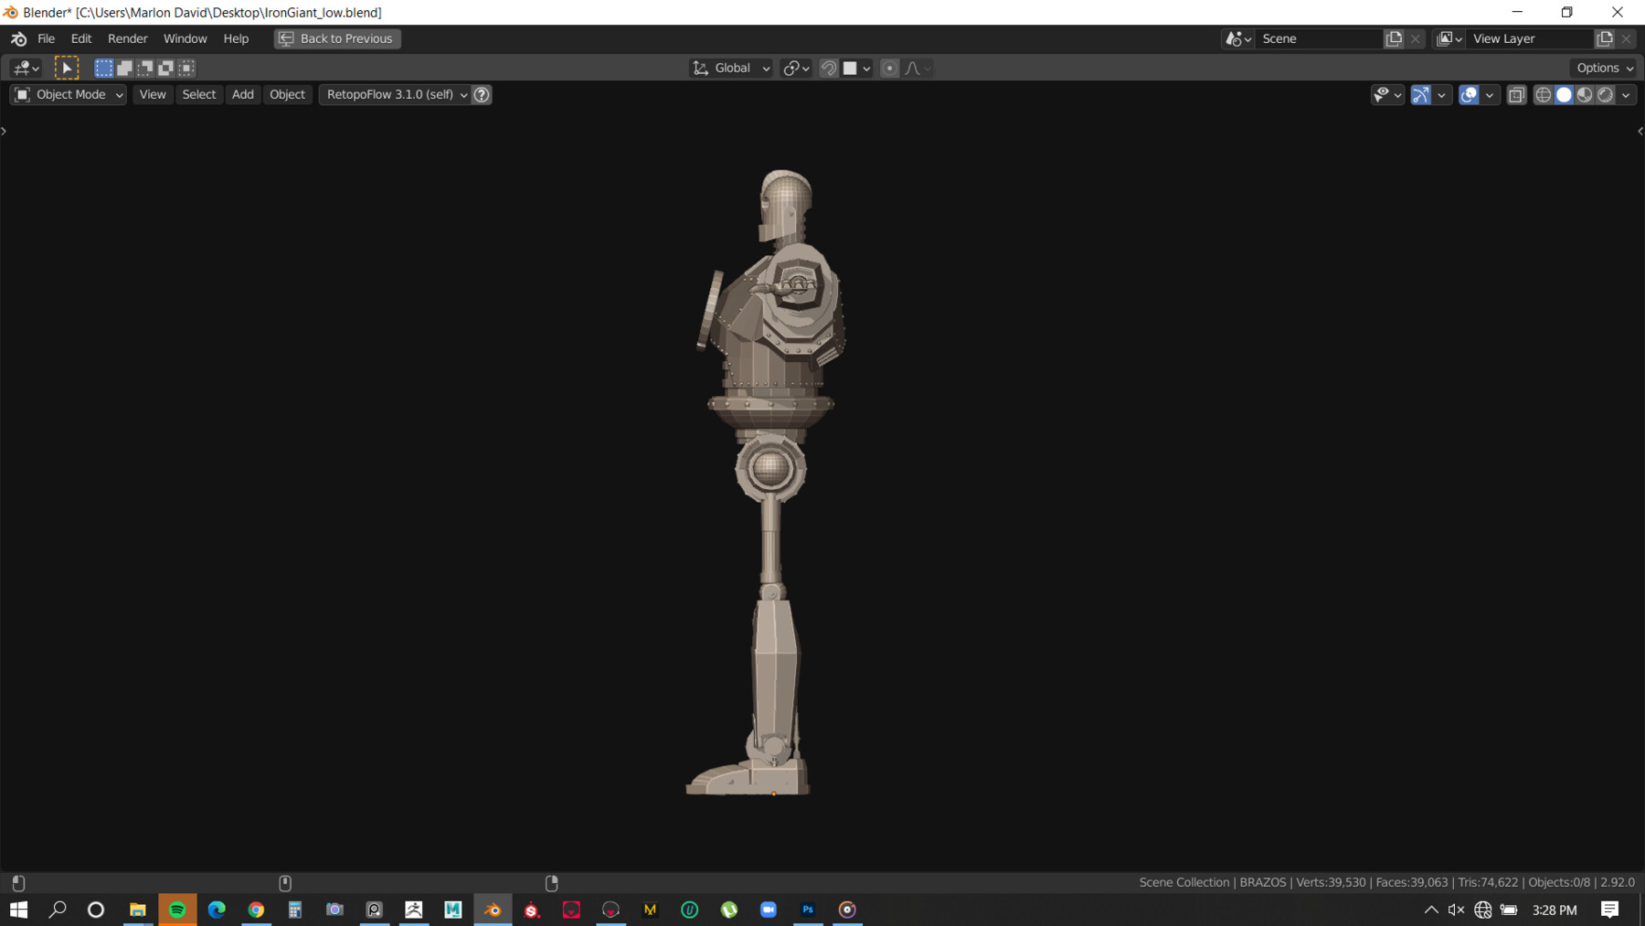1645x926 pixels.
Task: Open the Render menu
Action: coord(127,38)
